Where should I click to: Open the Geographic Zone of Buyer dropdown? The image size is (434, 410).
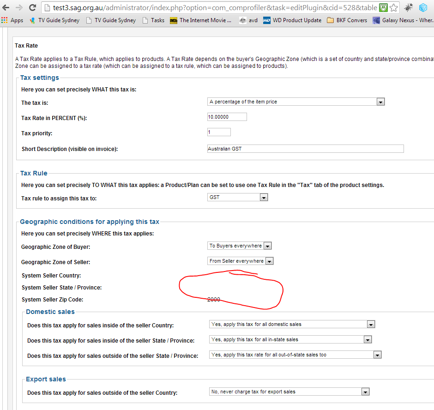[x=240, y=246]
